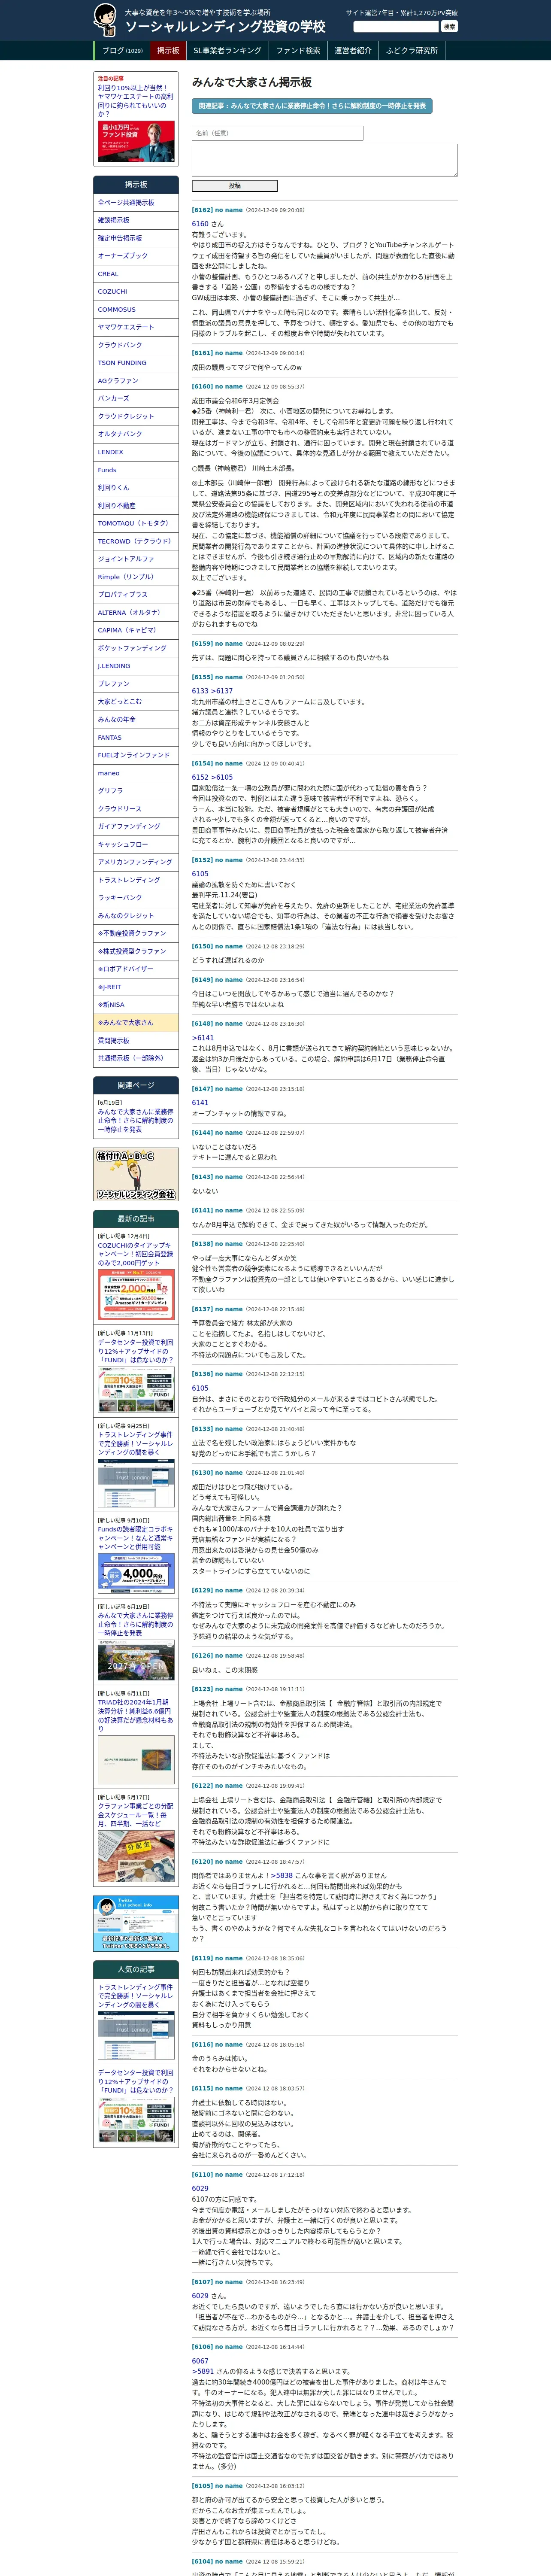Open the 利回り10%以上が当然 featured article link
Image resolution: width=551 pixels, height=2576 pixels.
pos(136,101)
